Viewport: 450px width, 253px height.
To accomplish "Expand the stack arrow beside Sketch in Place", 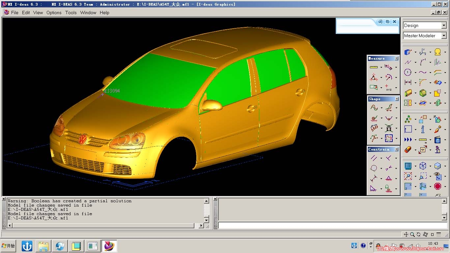I will [415, 52].
